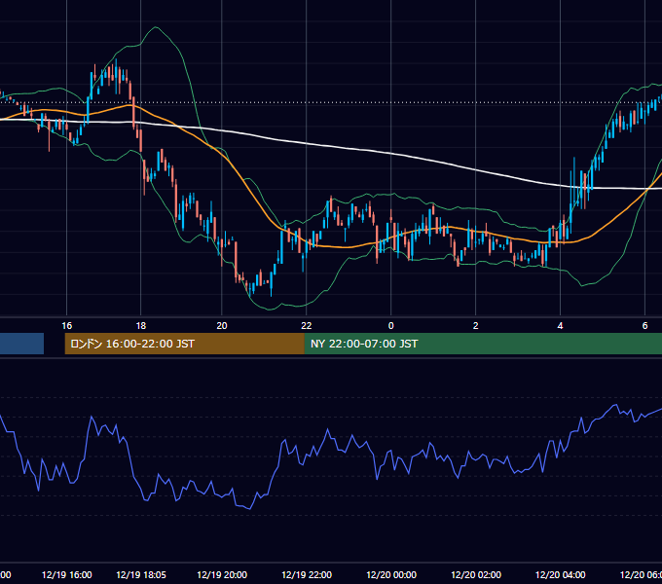The height and width of the screenshot is (584, 662).
Task: Click the blue session bar left of London
Action: (22, 344)
